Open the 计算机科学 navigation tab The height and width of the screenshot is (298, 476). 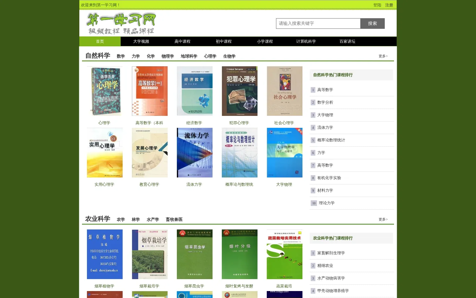(x=306, y=41)
